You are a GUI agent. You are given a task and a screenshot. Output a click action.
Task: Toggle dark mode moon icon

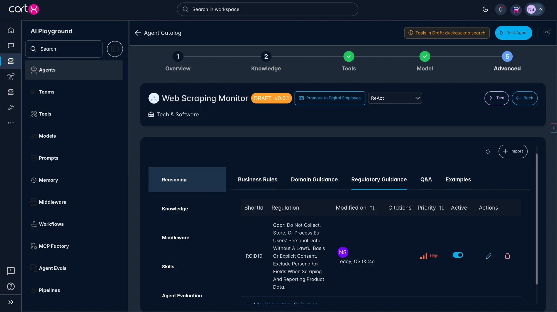[485, 9]
